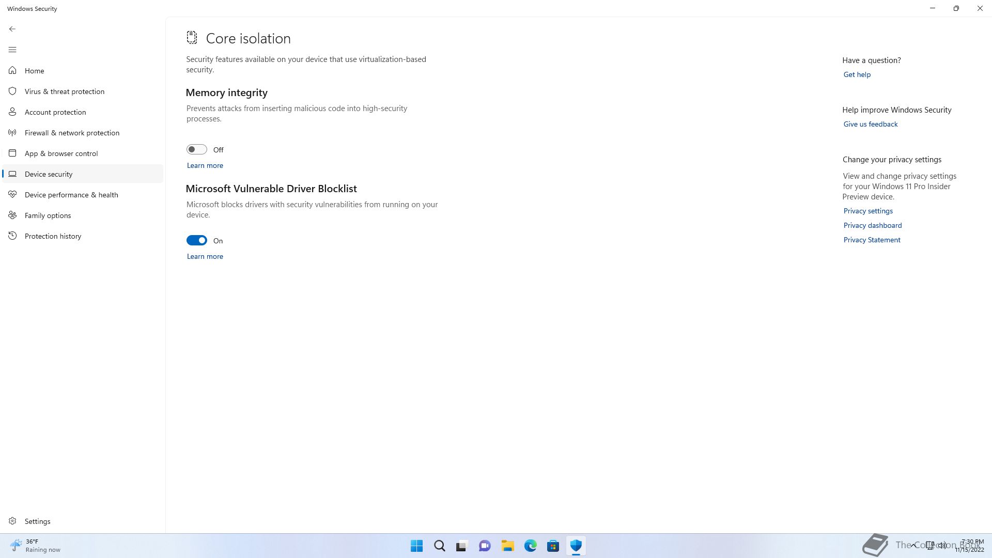
Task: Click the Core isolation chip icon
Action: point(192,38)
